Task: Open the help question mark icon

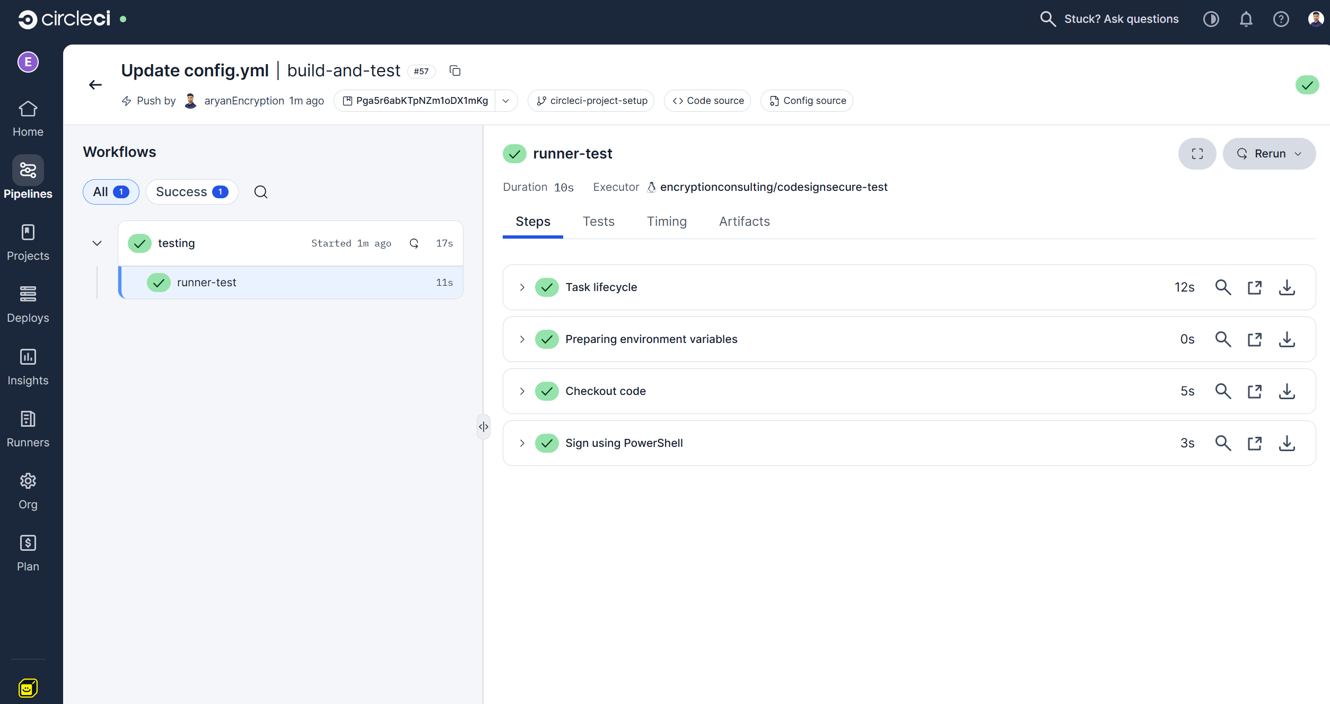Action: tap(1281, 19)
